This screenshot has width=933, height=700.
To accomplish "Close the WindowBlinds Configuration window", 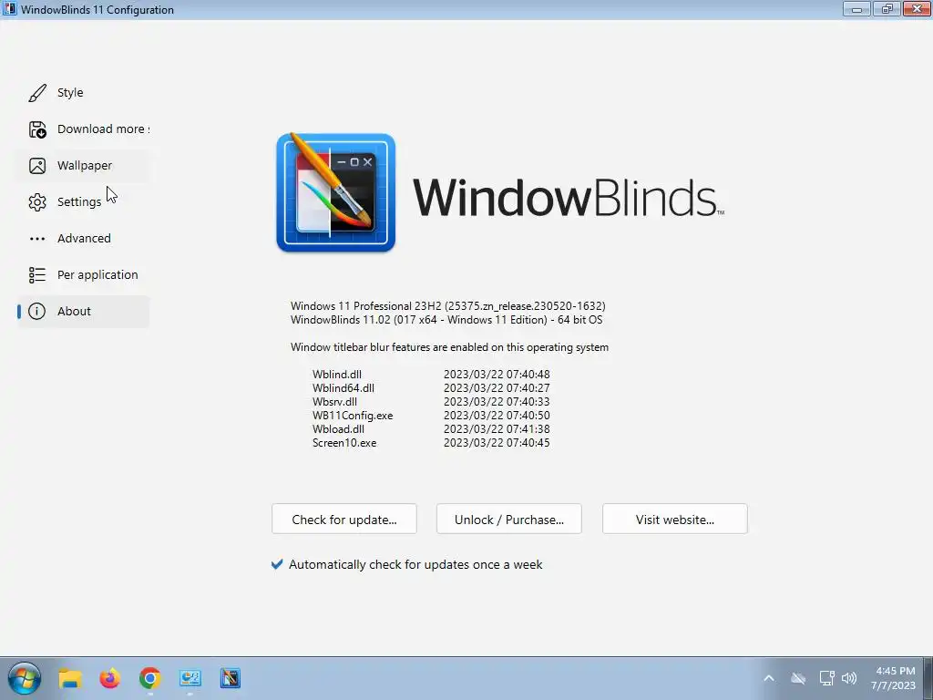I will [x=917, y=9].
